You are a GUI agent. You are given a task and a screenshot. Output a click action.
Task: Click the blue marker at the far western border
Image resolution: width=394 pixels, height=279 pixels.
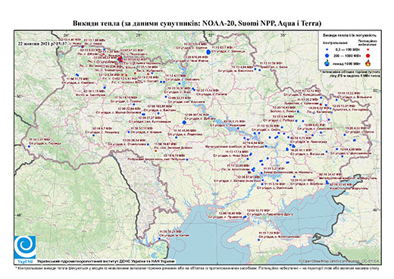click(x=30, y=146)
